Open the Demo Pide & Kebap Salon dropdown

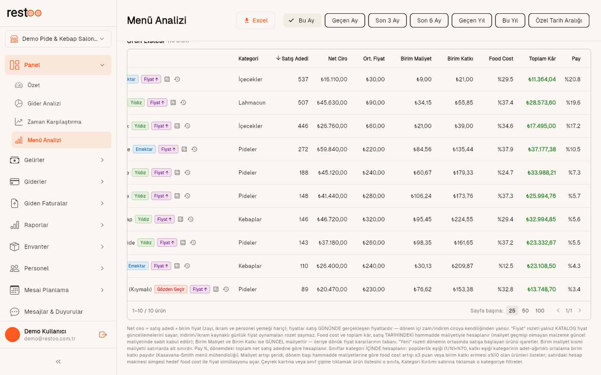click(x=58, y=39)
